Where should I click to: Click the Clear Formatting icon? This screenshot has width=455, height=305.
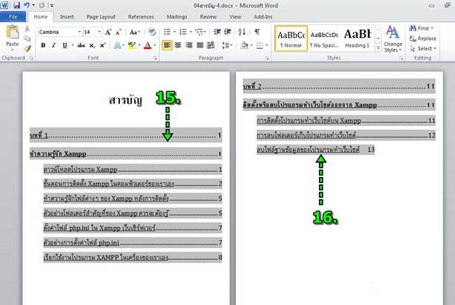pyautogui.click(x=152, y=32)
